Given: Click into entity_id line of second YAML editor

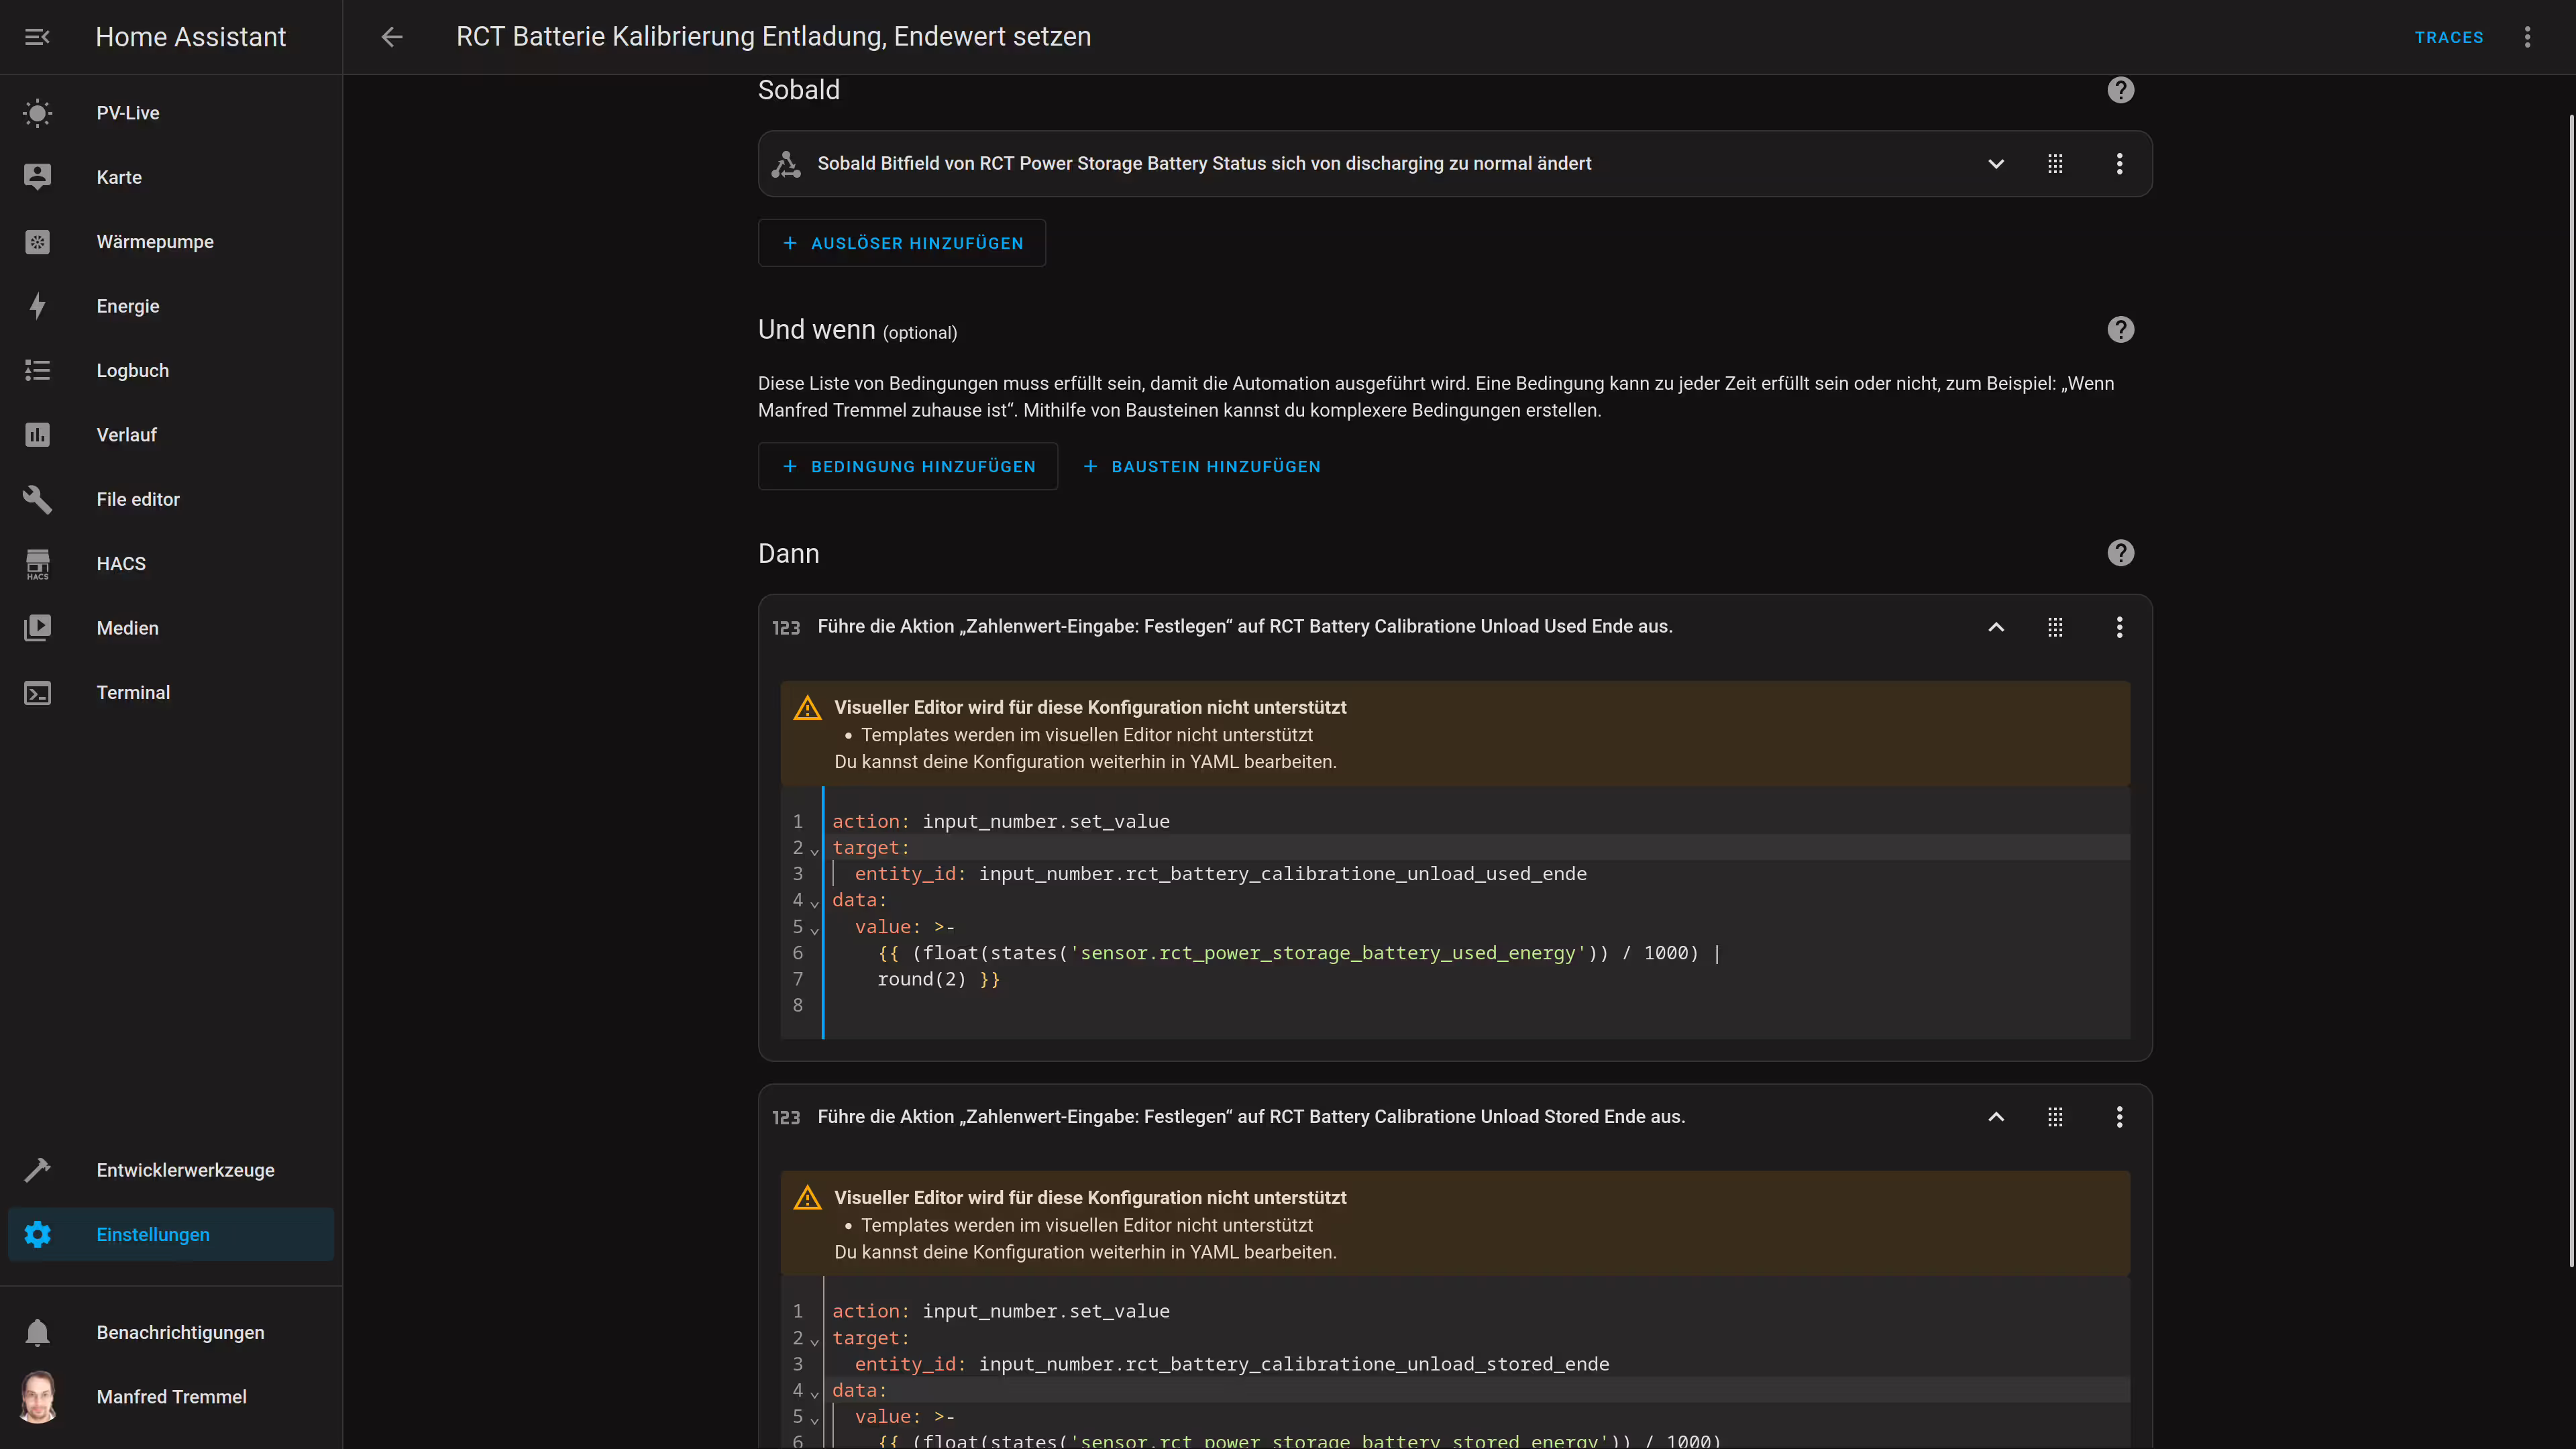Looking at the screenshot, I should click(1478, 1364).
